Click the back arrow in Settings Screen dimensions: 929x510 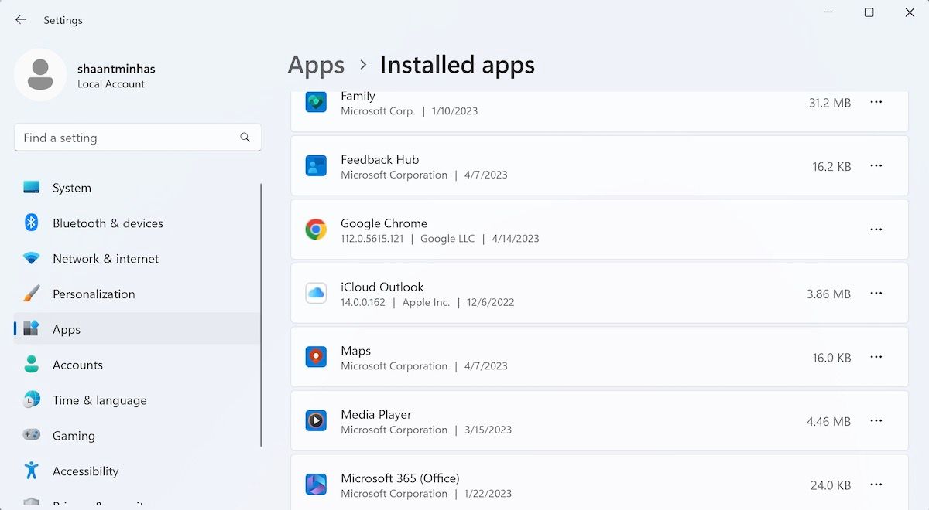(21, 20)
